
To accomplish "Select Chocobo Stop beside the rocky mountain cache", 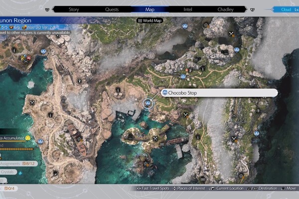I will 237,50.
